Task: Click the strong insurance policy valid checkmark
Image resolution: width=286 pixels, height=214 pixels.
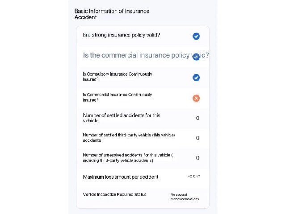Action: [x=196, y=36]
